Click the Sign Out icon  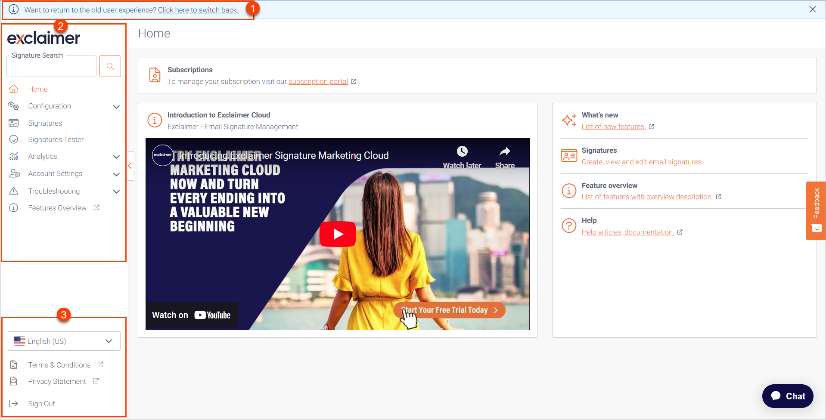[14, 403]
